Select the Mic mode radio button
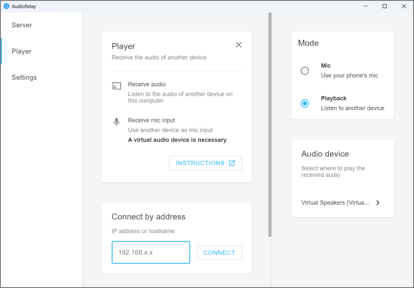414x288 pixels. pyautogui.click(x=305, y=71)
